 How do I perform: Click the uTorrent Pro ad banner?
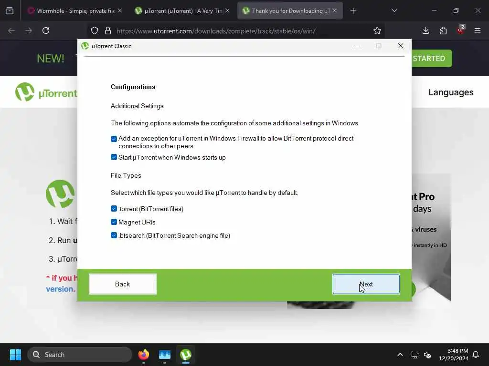431,236
